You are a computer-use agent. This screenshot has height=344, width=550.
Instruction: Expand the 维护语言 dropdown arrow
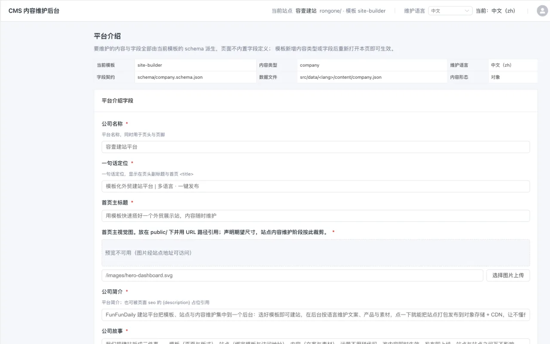coord(467,11)
